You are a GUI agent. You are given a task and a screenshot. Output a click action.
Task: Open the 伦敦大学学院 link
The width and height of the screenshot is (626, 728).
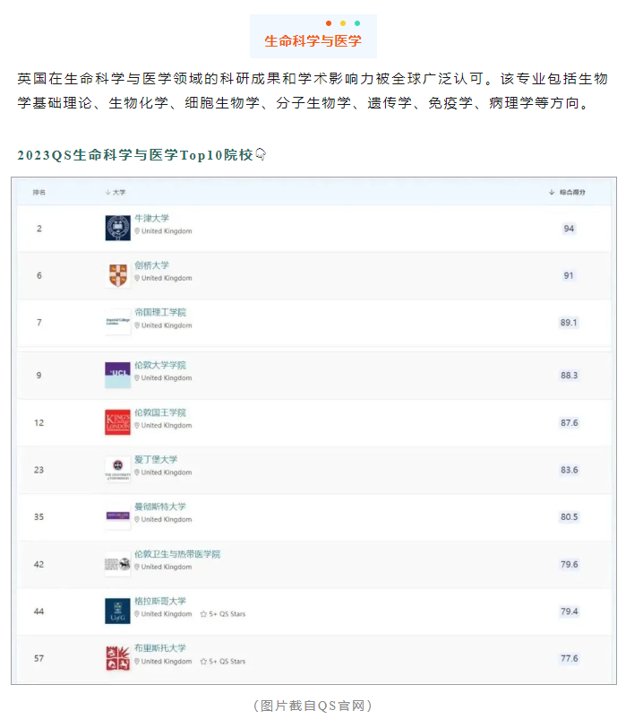[x=160, y=365]
